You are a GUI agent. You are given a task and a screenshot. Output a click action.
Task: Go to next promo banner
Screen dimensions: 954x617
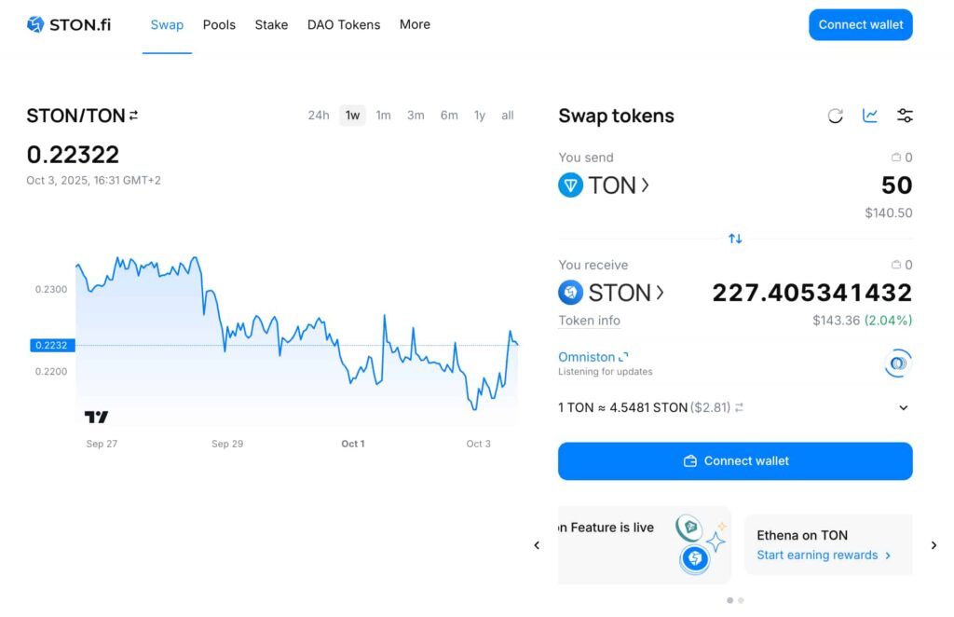pyautogui.click(x=934, y=545)
